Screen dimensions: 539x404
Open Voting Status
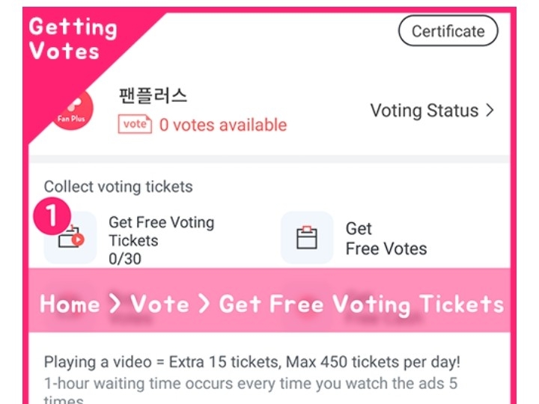tap(424, 111)
